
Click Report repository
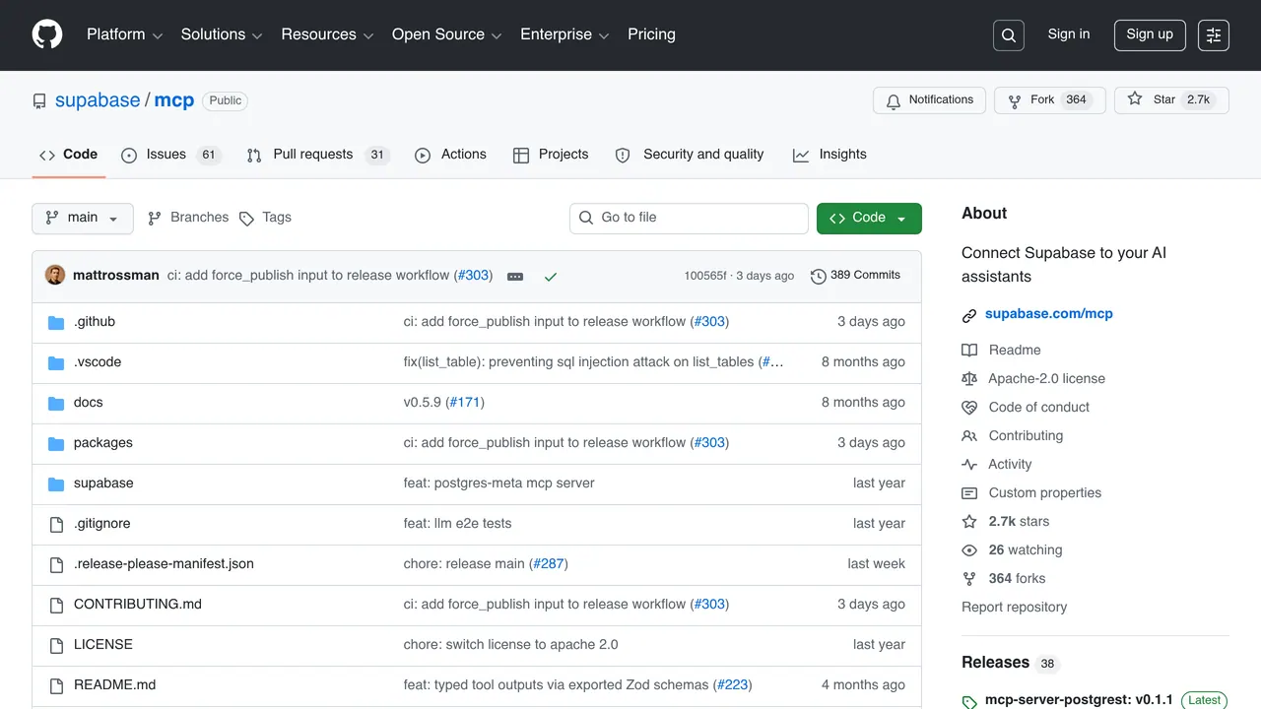[x=1014, y=607]
